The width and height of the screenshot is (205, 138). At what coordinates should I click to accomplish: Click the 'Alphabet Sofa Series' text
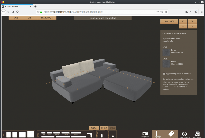click(171, 39)
